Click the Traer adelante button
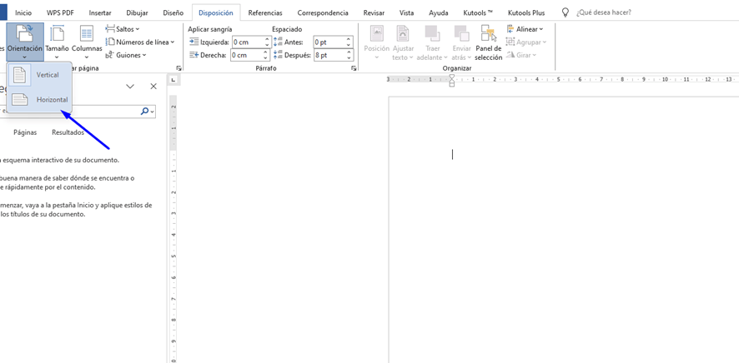739x363 pixels. 432,42
